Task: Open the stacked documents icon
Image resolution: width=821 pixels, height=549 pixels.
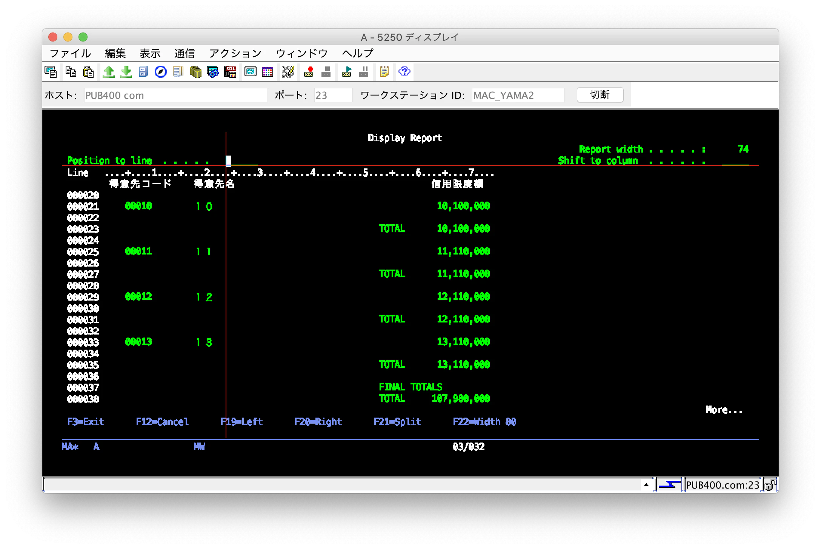Action: [178, 72]
